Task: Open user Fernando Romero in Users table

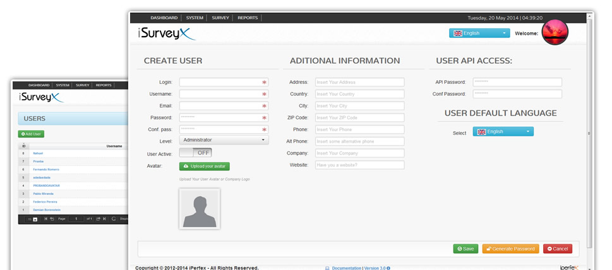Action: click(x=46, y=170)
